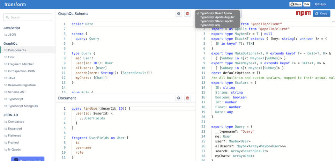The width and height of the screenshot is (335, 161).
Task: Choose TypeScript Apollo Angular option
Action: point(217,17)
